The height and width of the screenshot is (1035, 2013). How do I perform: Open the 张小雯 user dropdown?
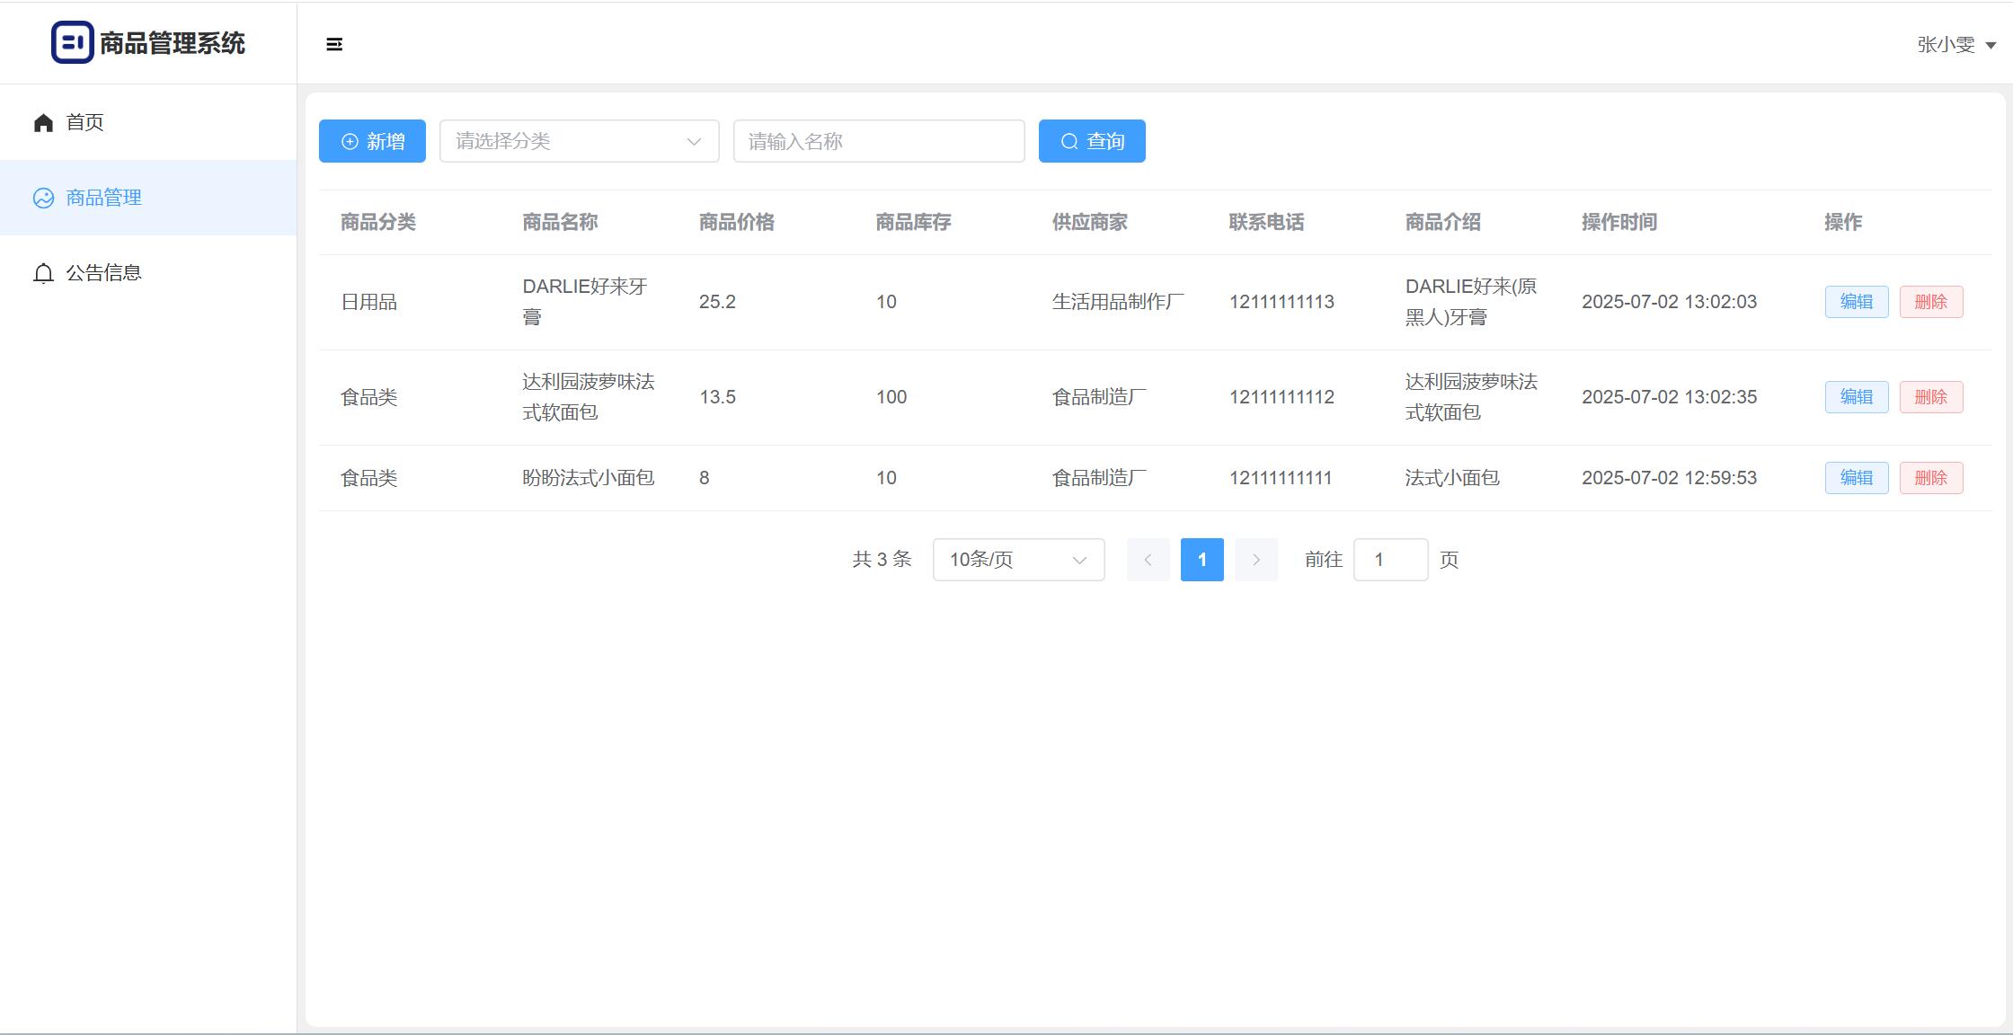coord(1955,44)
